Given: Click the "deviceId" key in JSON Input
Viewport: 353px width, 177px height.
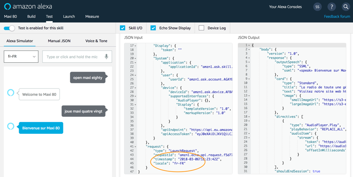Looking at the screenshot, I should point(178,92).
